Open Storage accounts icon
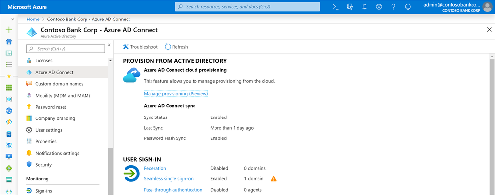 9,180
